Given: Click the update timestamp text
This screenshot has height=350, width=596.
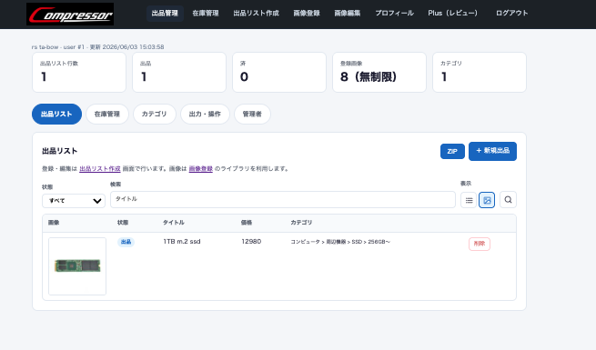Looking at the screenshot, I should (127, 47).
